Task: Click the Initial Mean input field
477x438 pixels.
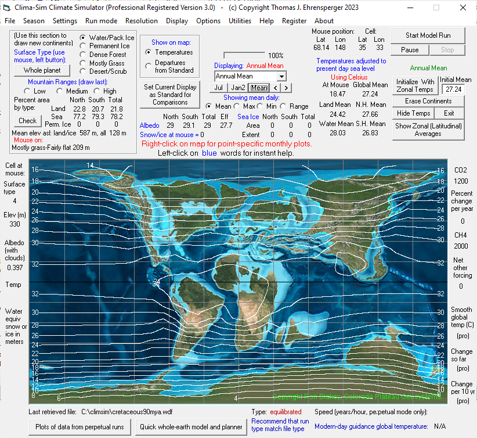Action: click(453, 89)
